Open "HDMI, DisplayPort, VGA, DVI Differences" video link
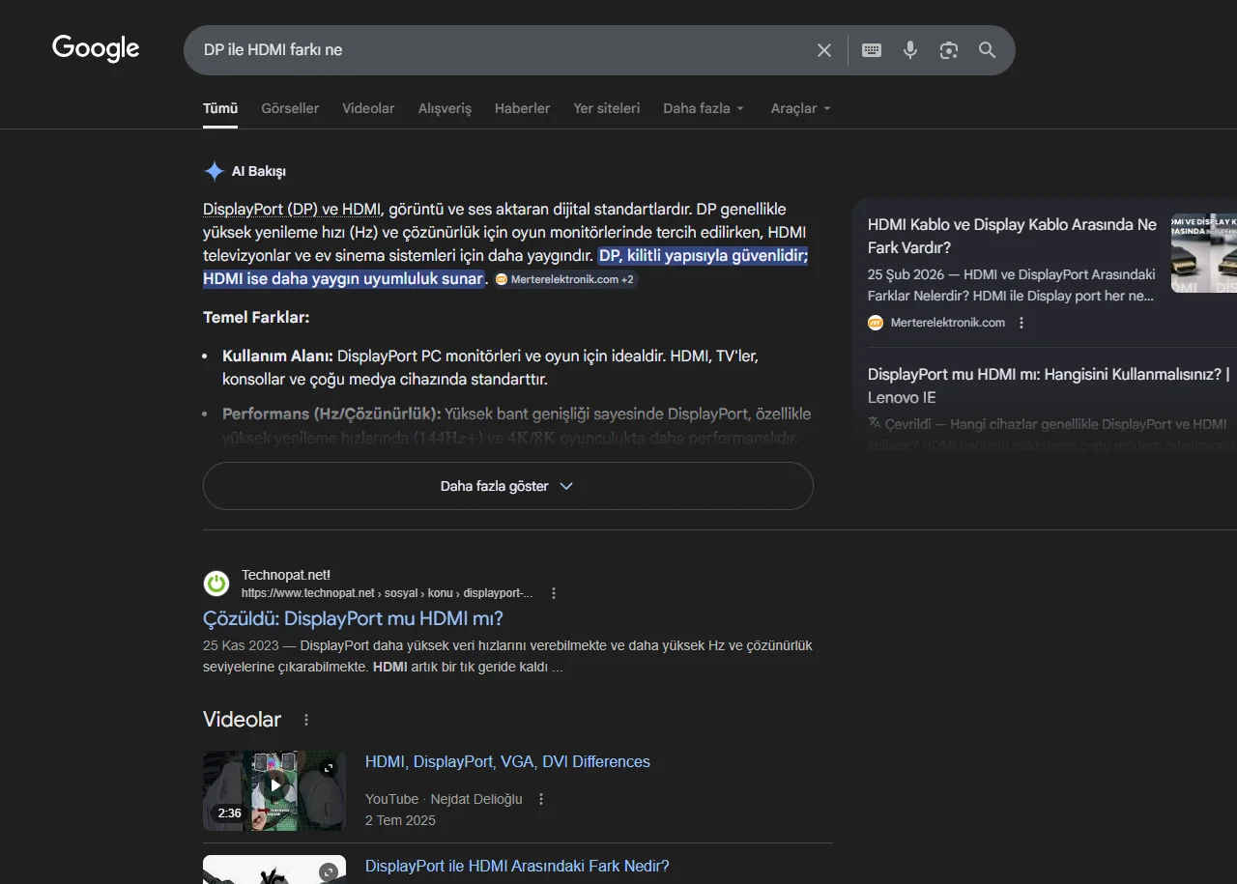The image size is (1237, 884). pos(507,762)
